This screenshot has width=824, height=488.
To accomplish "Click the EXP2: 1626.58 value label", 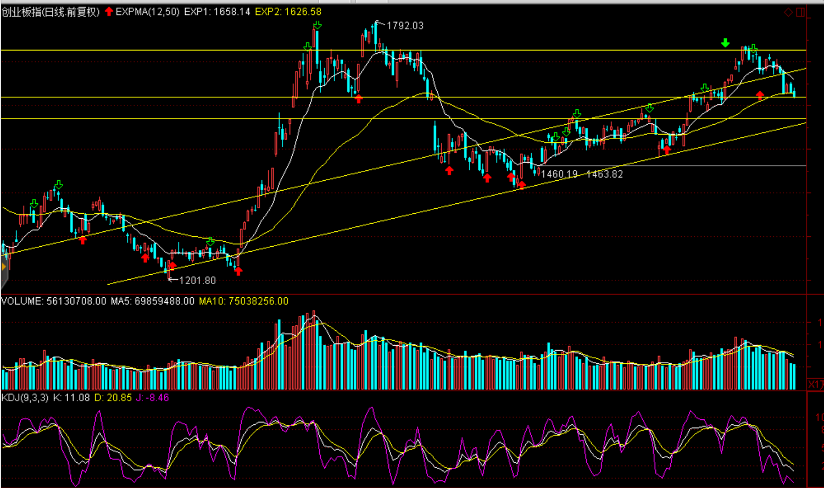I will point(288,12).
